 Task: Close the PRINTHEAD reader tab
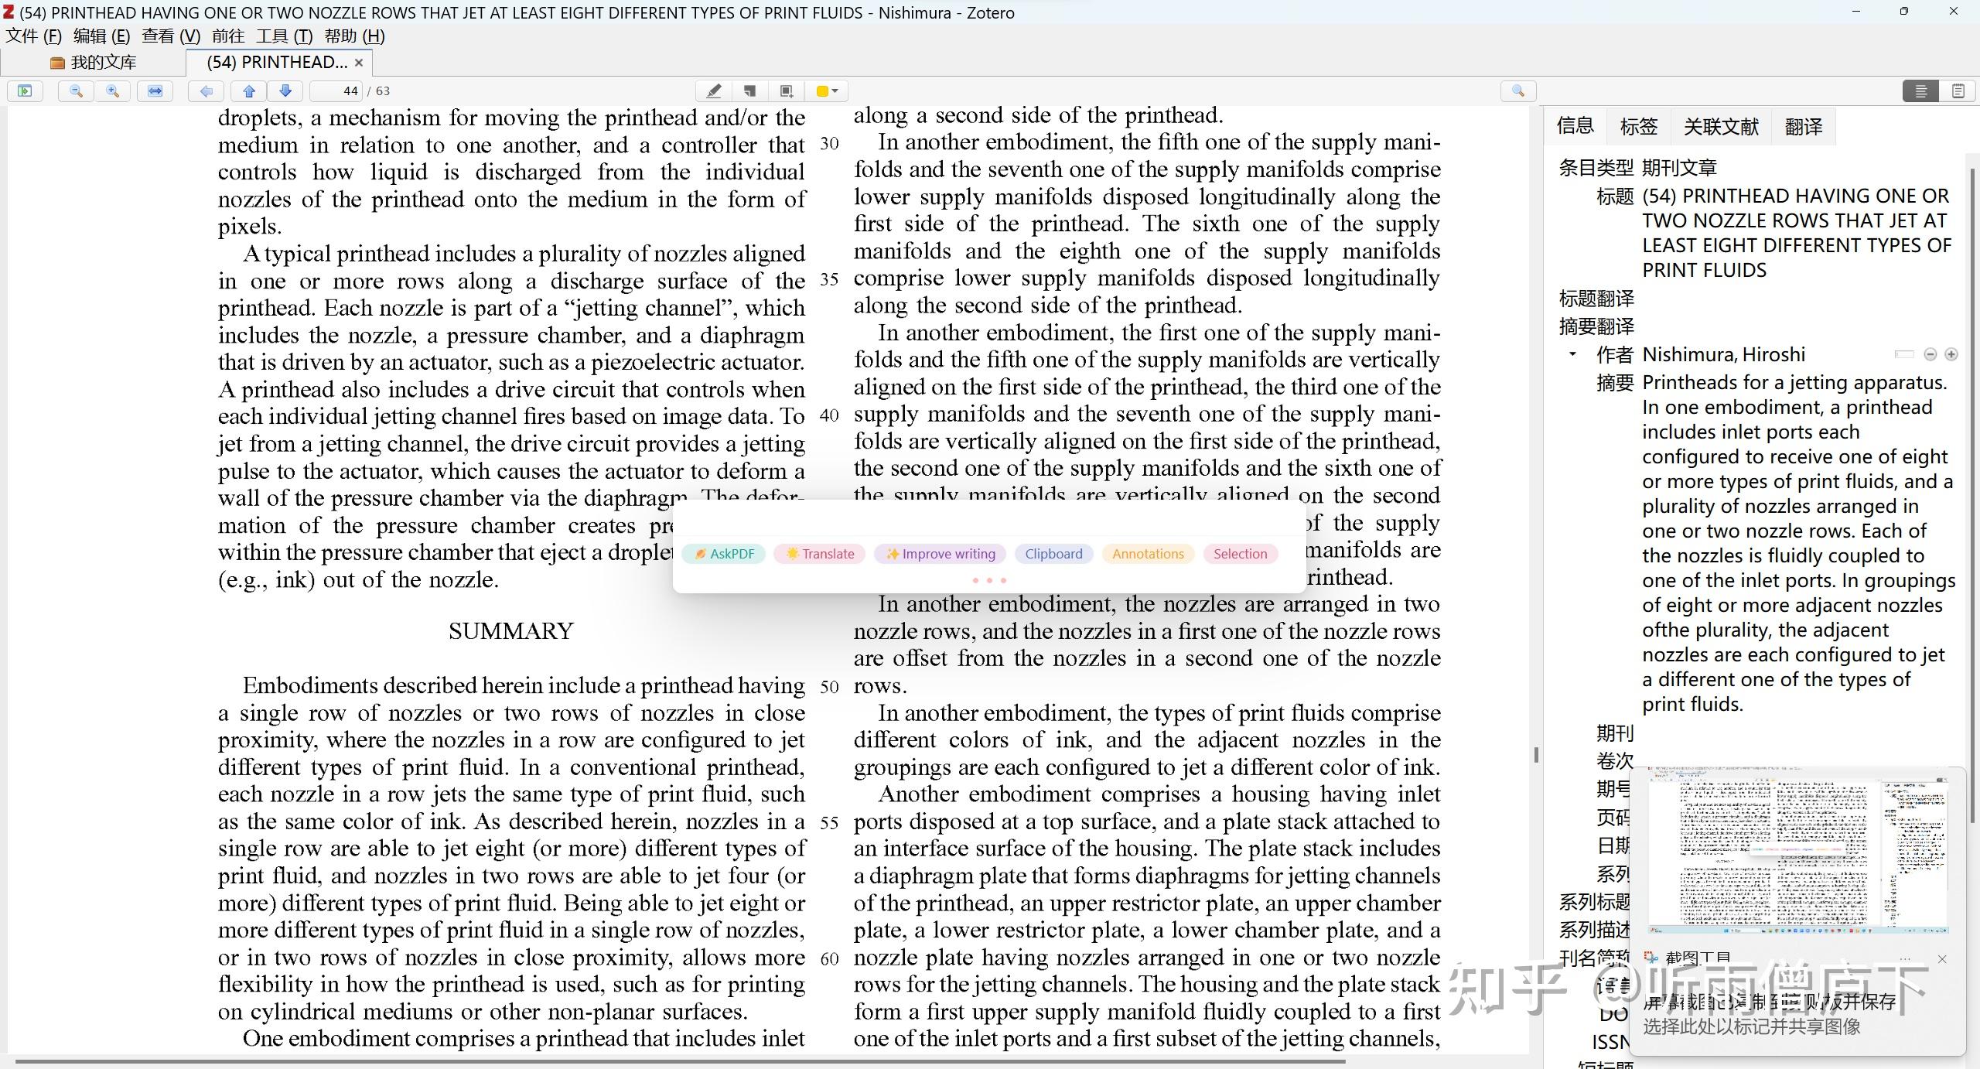(x=359, y=63)
